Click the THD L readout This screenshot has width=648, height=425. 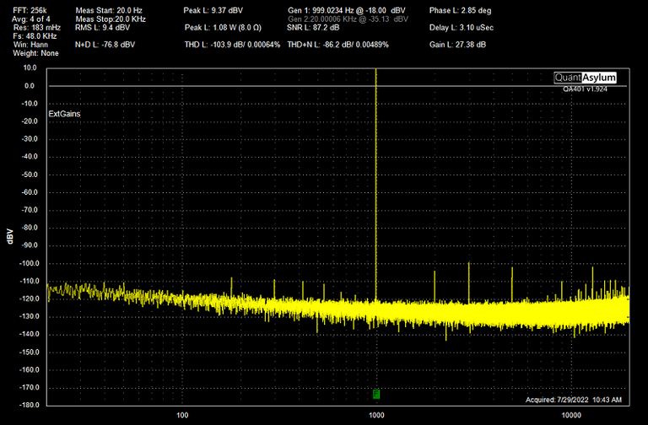click(x=231, y=44)
